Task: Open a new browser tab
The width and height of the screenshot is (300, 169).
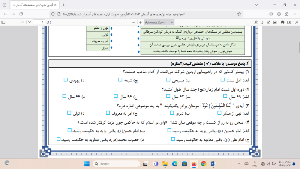Action: (63, 5)
